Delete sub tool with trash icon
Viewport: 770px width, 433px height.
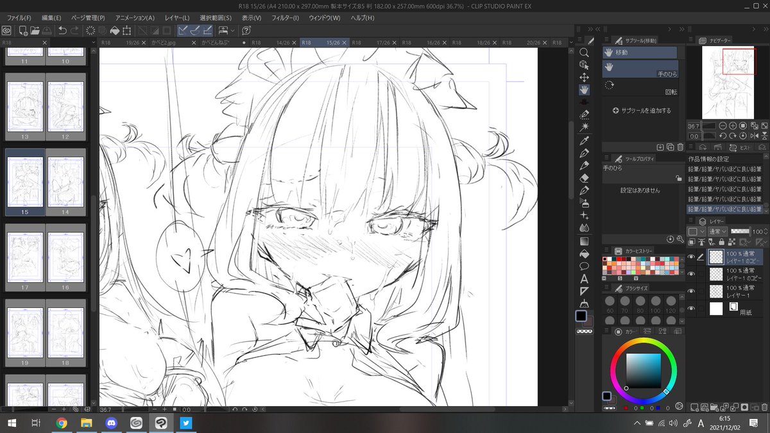click(x=680, y=148)
